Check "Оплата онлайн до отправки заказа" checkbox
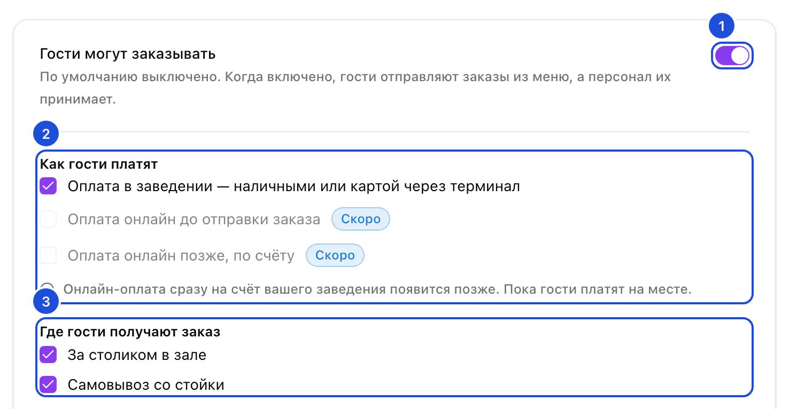Viewport: 789px width, 409px height. point(49,219)
